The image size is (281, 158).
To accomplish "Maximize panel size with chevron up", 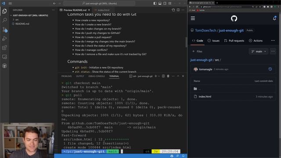I will point(178,76).
